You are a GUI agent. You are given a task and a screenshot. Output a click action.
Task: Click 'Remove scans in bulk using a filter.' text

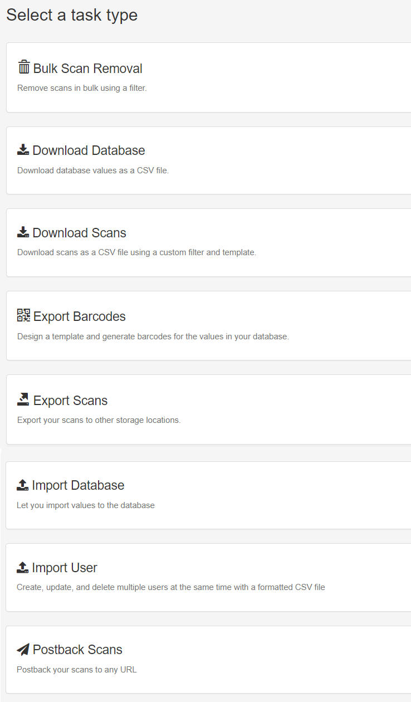pos(82,88)
